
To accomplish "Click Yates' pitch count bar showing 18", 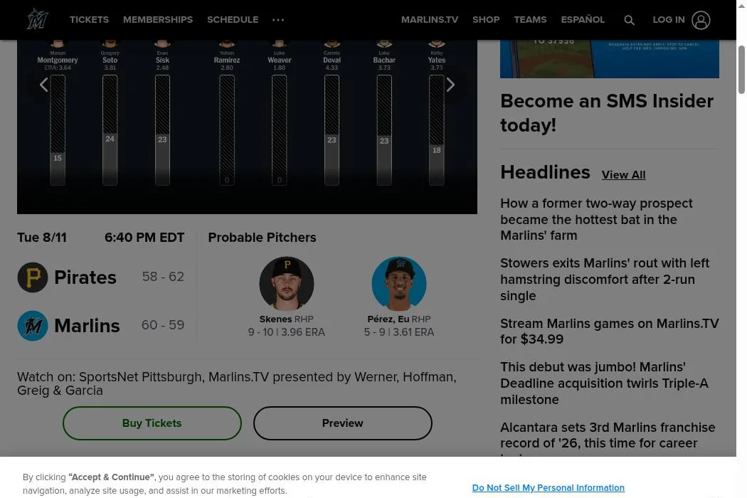I will [436, 130].
